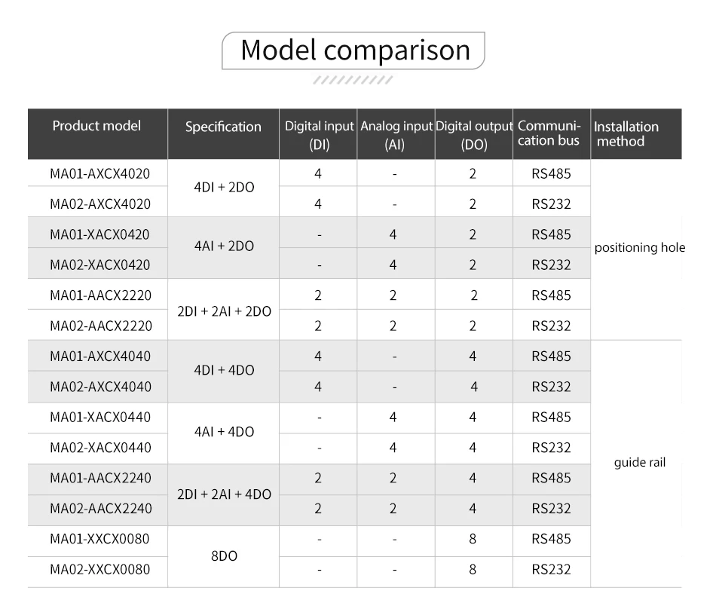
Task: Select the Installation method column header
Action: (626, 133)
